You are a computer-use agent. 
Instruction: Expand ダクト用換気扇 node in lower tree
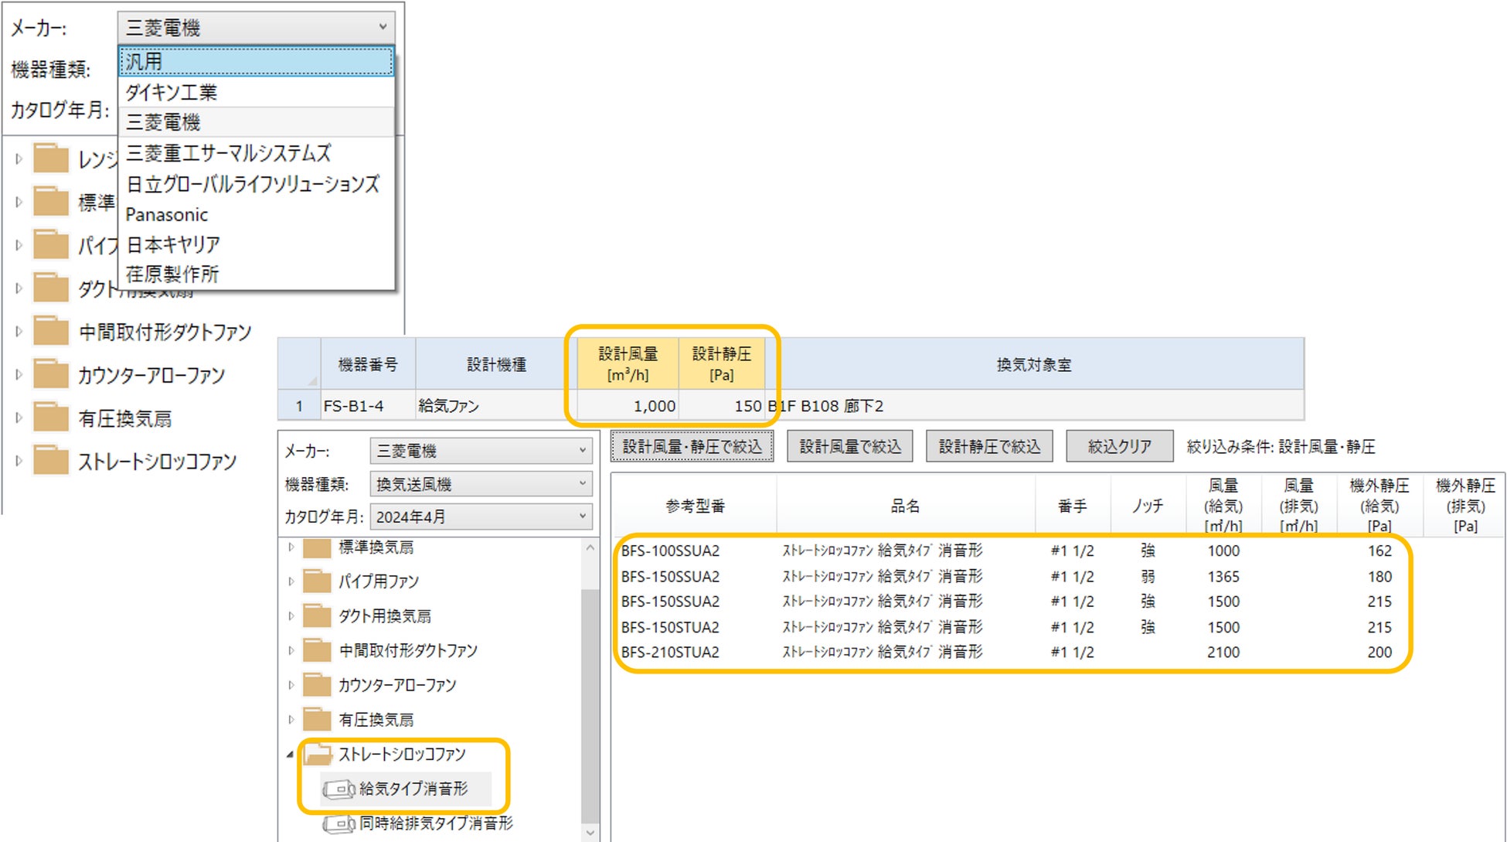coord(291,616)
